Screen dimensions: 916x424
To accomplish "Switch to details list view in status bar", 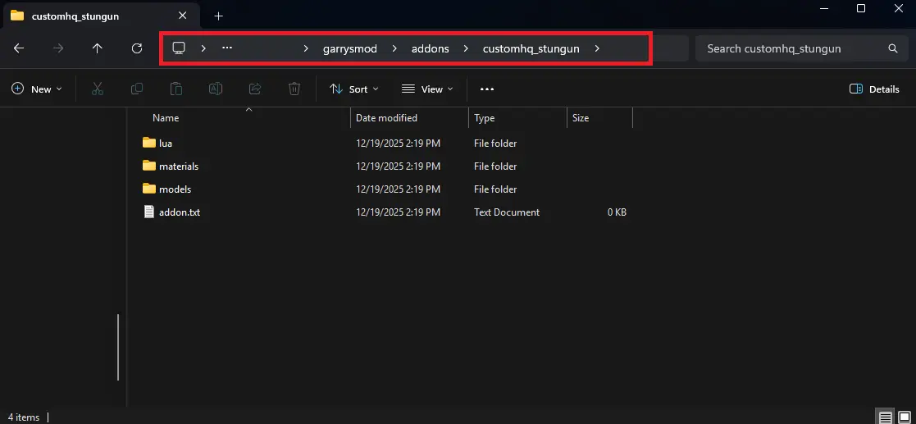I will point(886,417).
